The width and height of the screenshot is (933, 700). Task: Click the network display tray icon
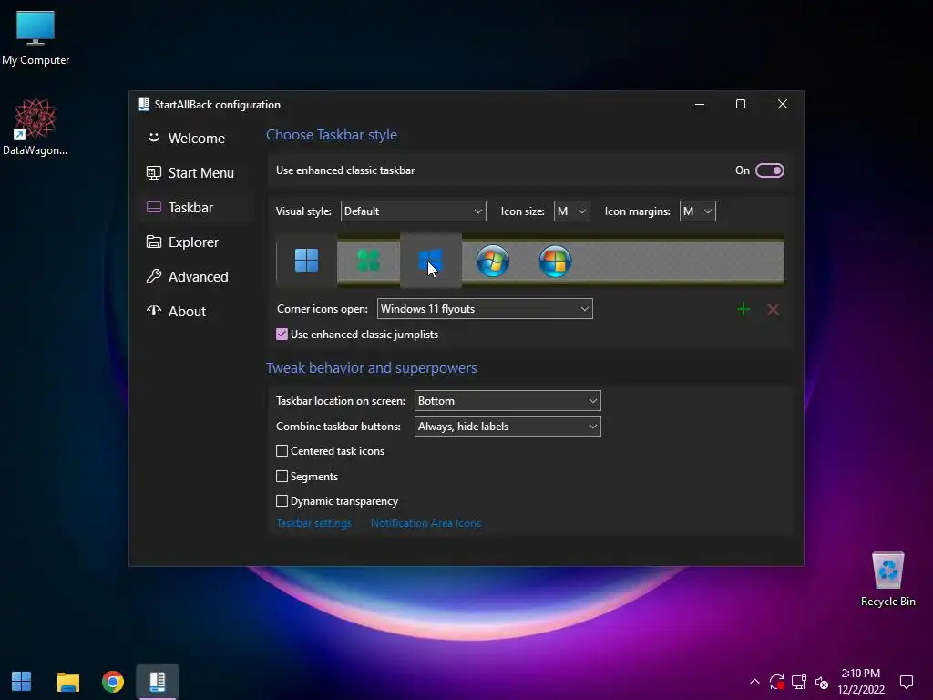tap(799, 682)
